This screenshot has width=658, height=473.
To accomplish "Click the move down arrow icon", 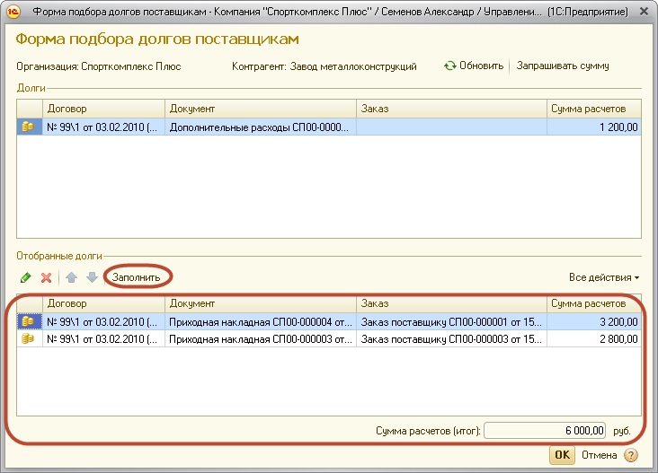I will tap(92, 277).
